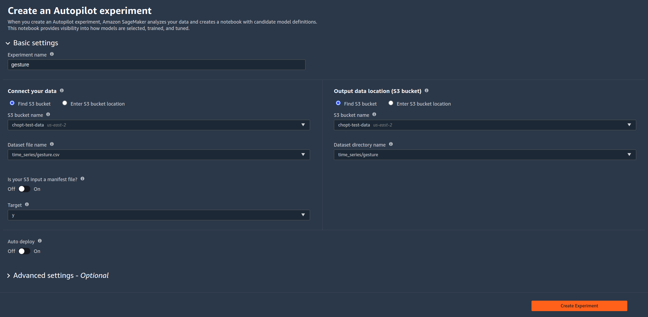The image size is (648, 317).
Task: Click info icon next to manifest file question
Action: point(82,179)
